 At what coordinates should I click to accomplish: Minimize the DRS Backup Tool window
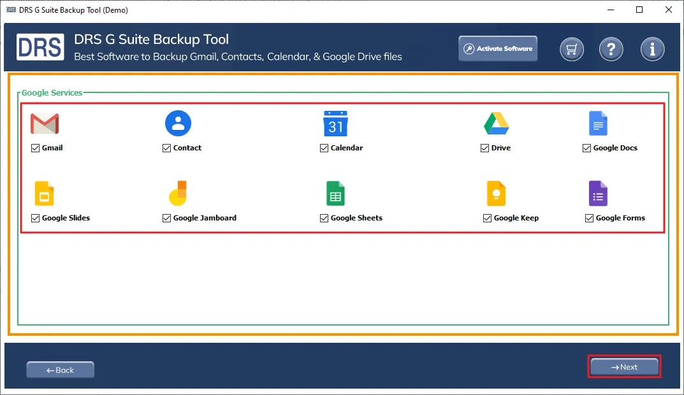tap(611, 10)
